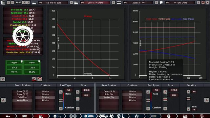
Task: Click the revert-to-defaults brush icon
Action: coord(34,79)
